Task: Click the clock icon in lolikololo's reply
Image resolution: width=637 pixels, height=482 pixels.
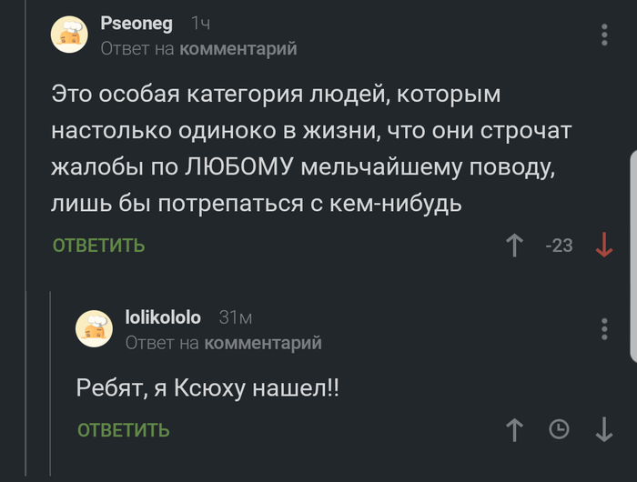Action: 560,429
